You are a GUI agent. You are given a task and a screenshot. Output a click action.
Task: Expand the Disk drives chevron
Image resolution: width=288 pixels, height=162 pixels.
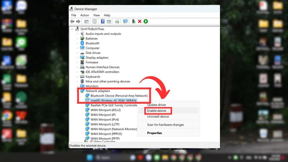[x=77, y=53]
